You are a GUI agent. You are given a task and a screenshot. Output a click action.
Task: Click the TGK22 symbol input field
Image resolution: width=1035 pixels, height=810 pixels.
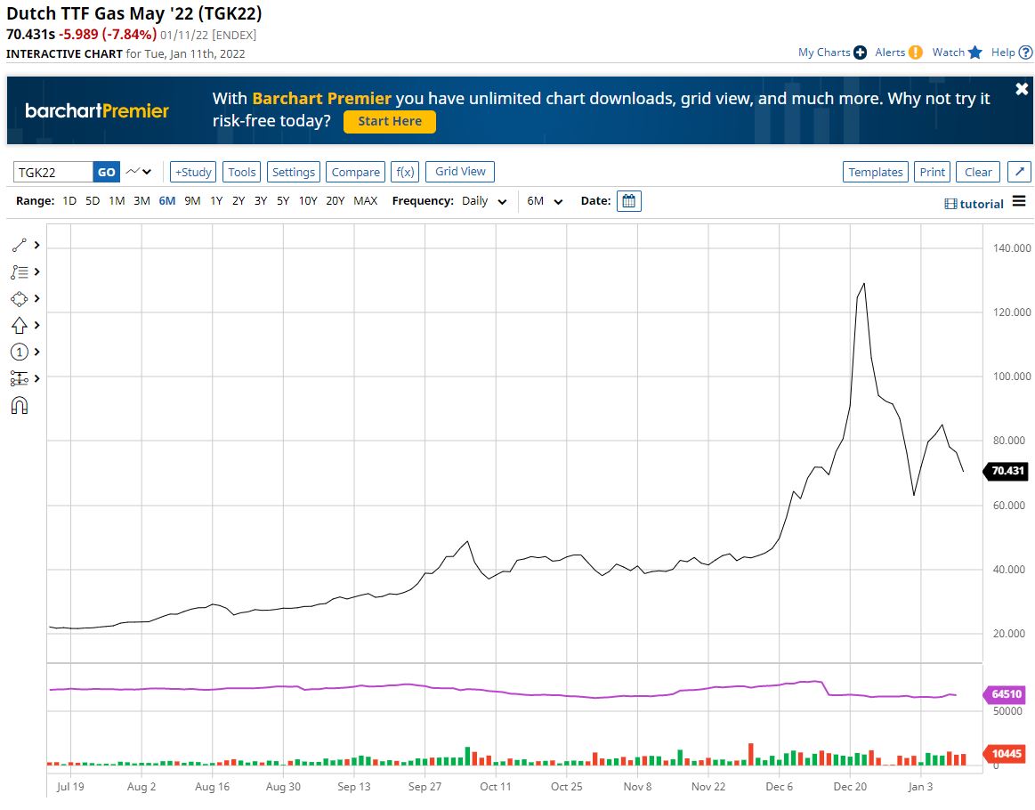pyautogui.click(x=53, y=173)
